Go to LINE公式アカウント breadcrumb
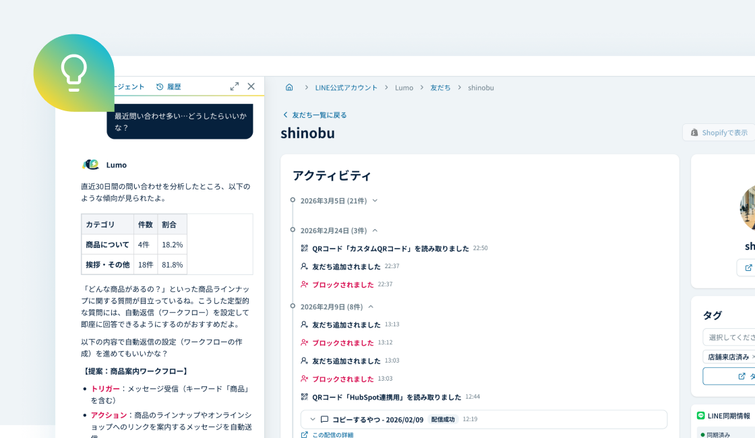 click(346, 88)
